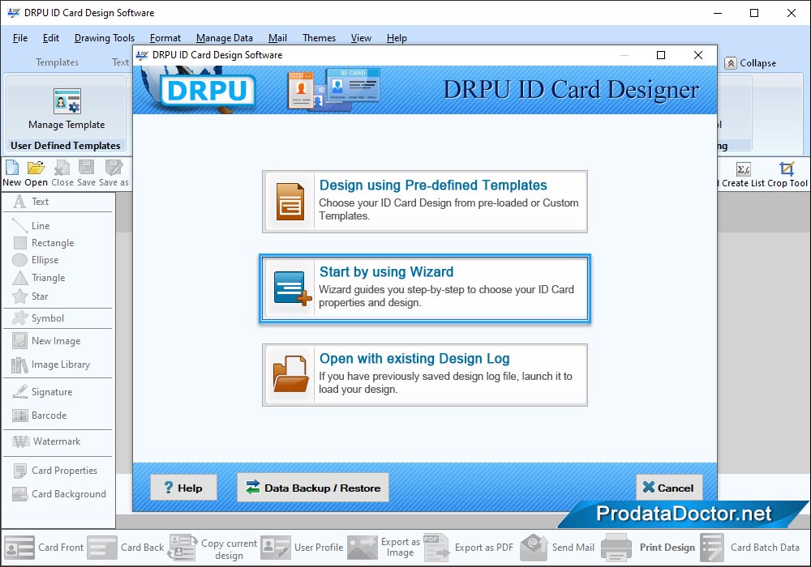Open Card Background settings
Screen dimensions: 811x567
click(59, 494)
